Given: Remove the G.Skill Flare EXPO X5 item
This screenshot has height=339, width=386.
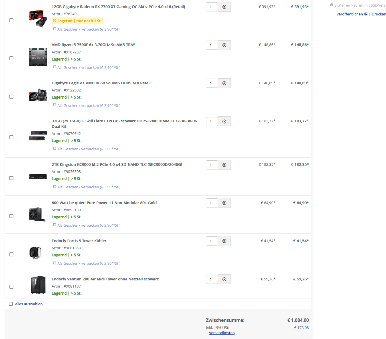Looking at the screenshot, I should tap(224, 121).
